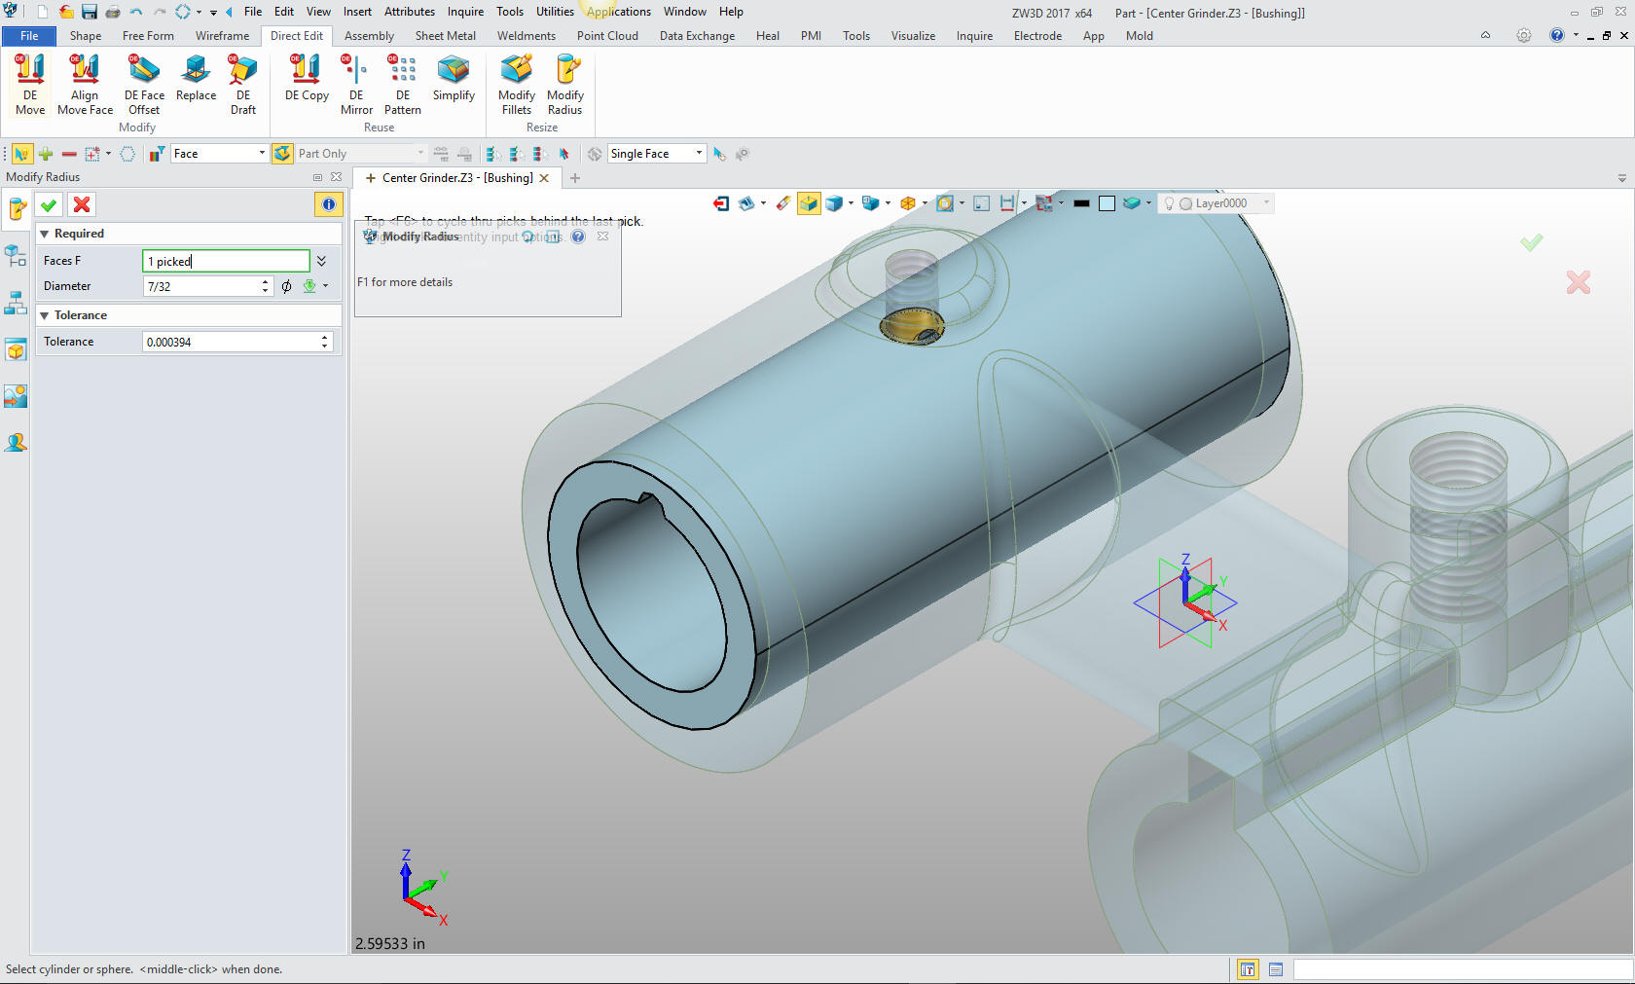The height and width of the screenshot is (984, 1635).
Task: Click the light blue face color swatch
Action: click(x=1107, y=203)
